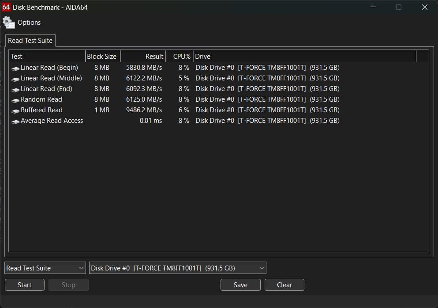The height and width of the screenshot is (308, 438).
Task: Click the Start button
Action: point(25,285)
